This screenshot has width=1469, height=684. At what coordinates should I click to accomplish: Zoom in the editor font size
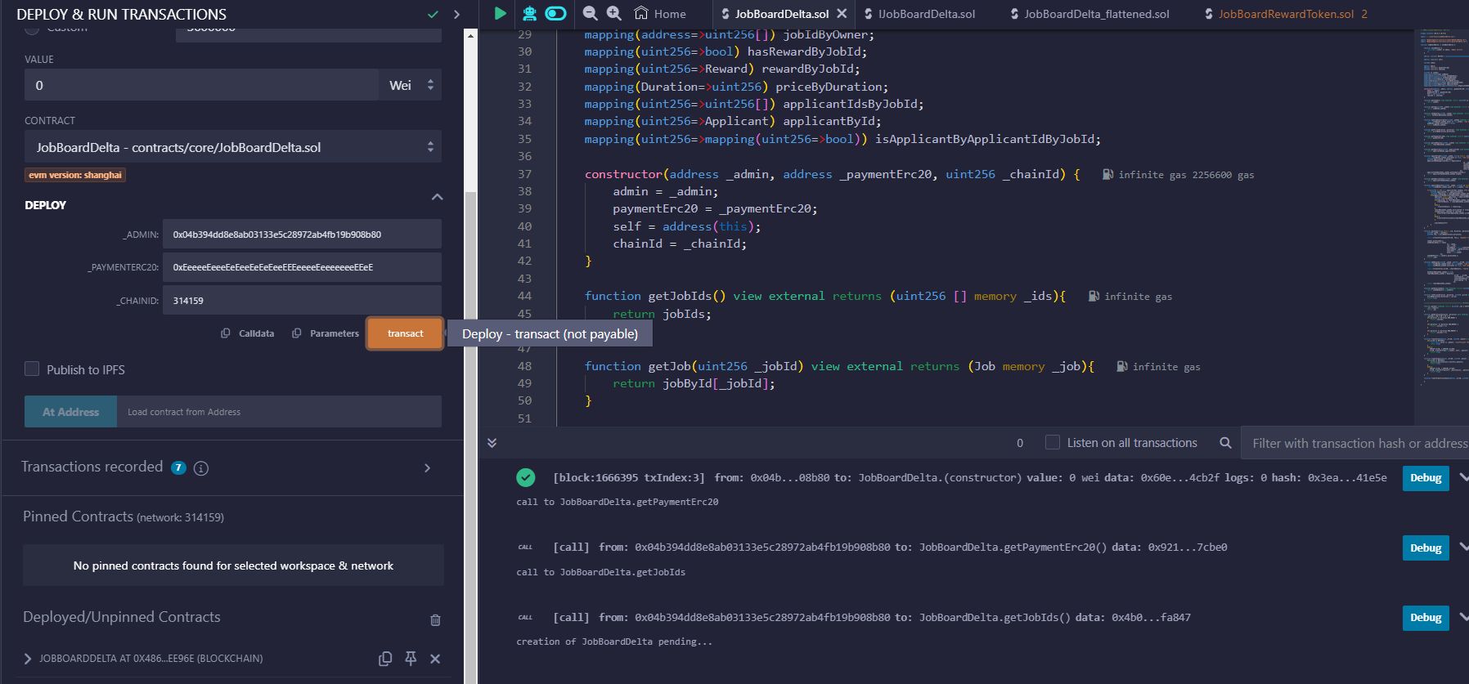pyautogui.click(x=614, y=13)
